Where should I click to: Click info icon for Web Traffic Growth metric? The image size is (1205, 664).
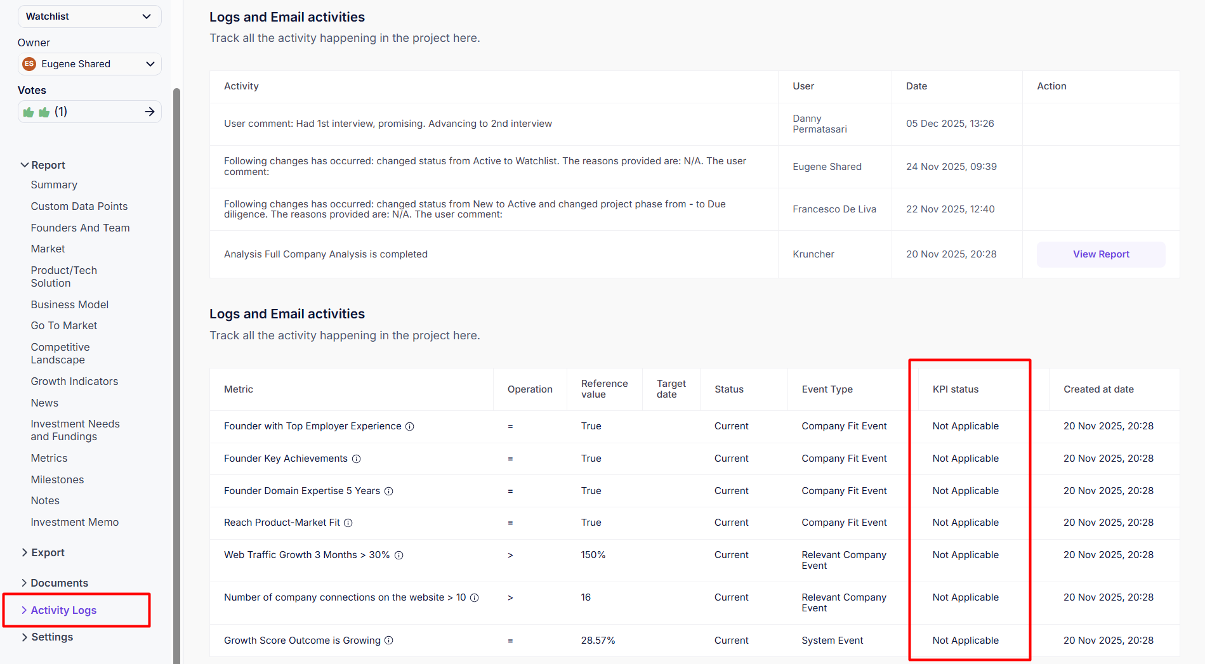tap(399, 556)
